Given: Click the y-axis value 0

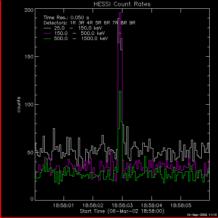Looking at the screenshot, I should click(x=32, y=199).
